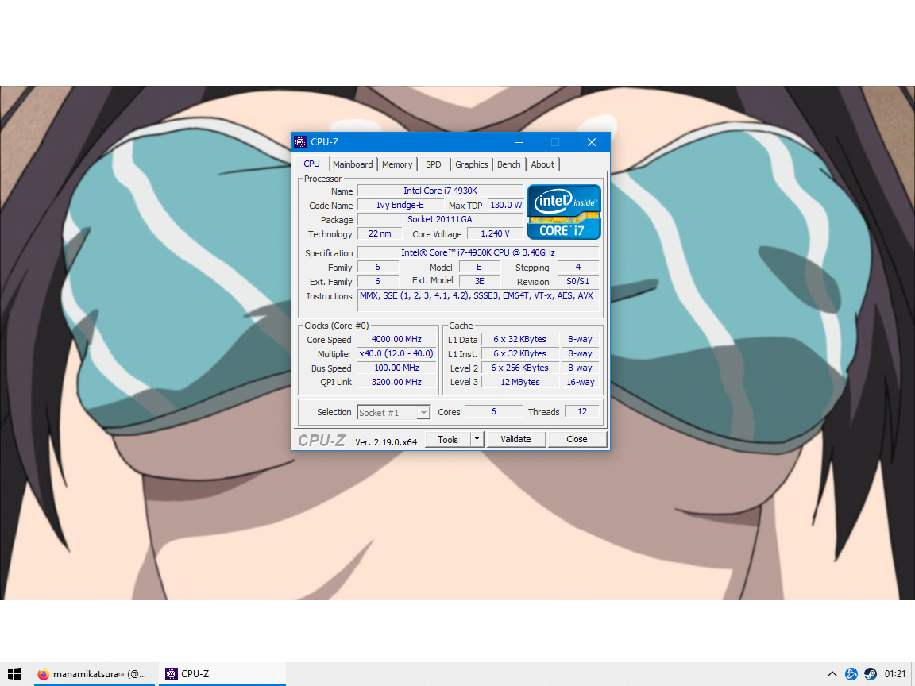Open the Bench tab
Image resolution: width=915 pixels, height=686 pixels.
click(x=508, y=164)
